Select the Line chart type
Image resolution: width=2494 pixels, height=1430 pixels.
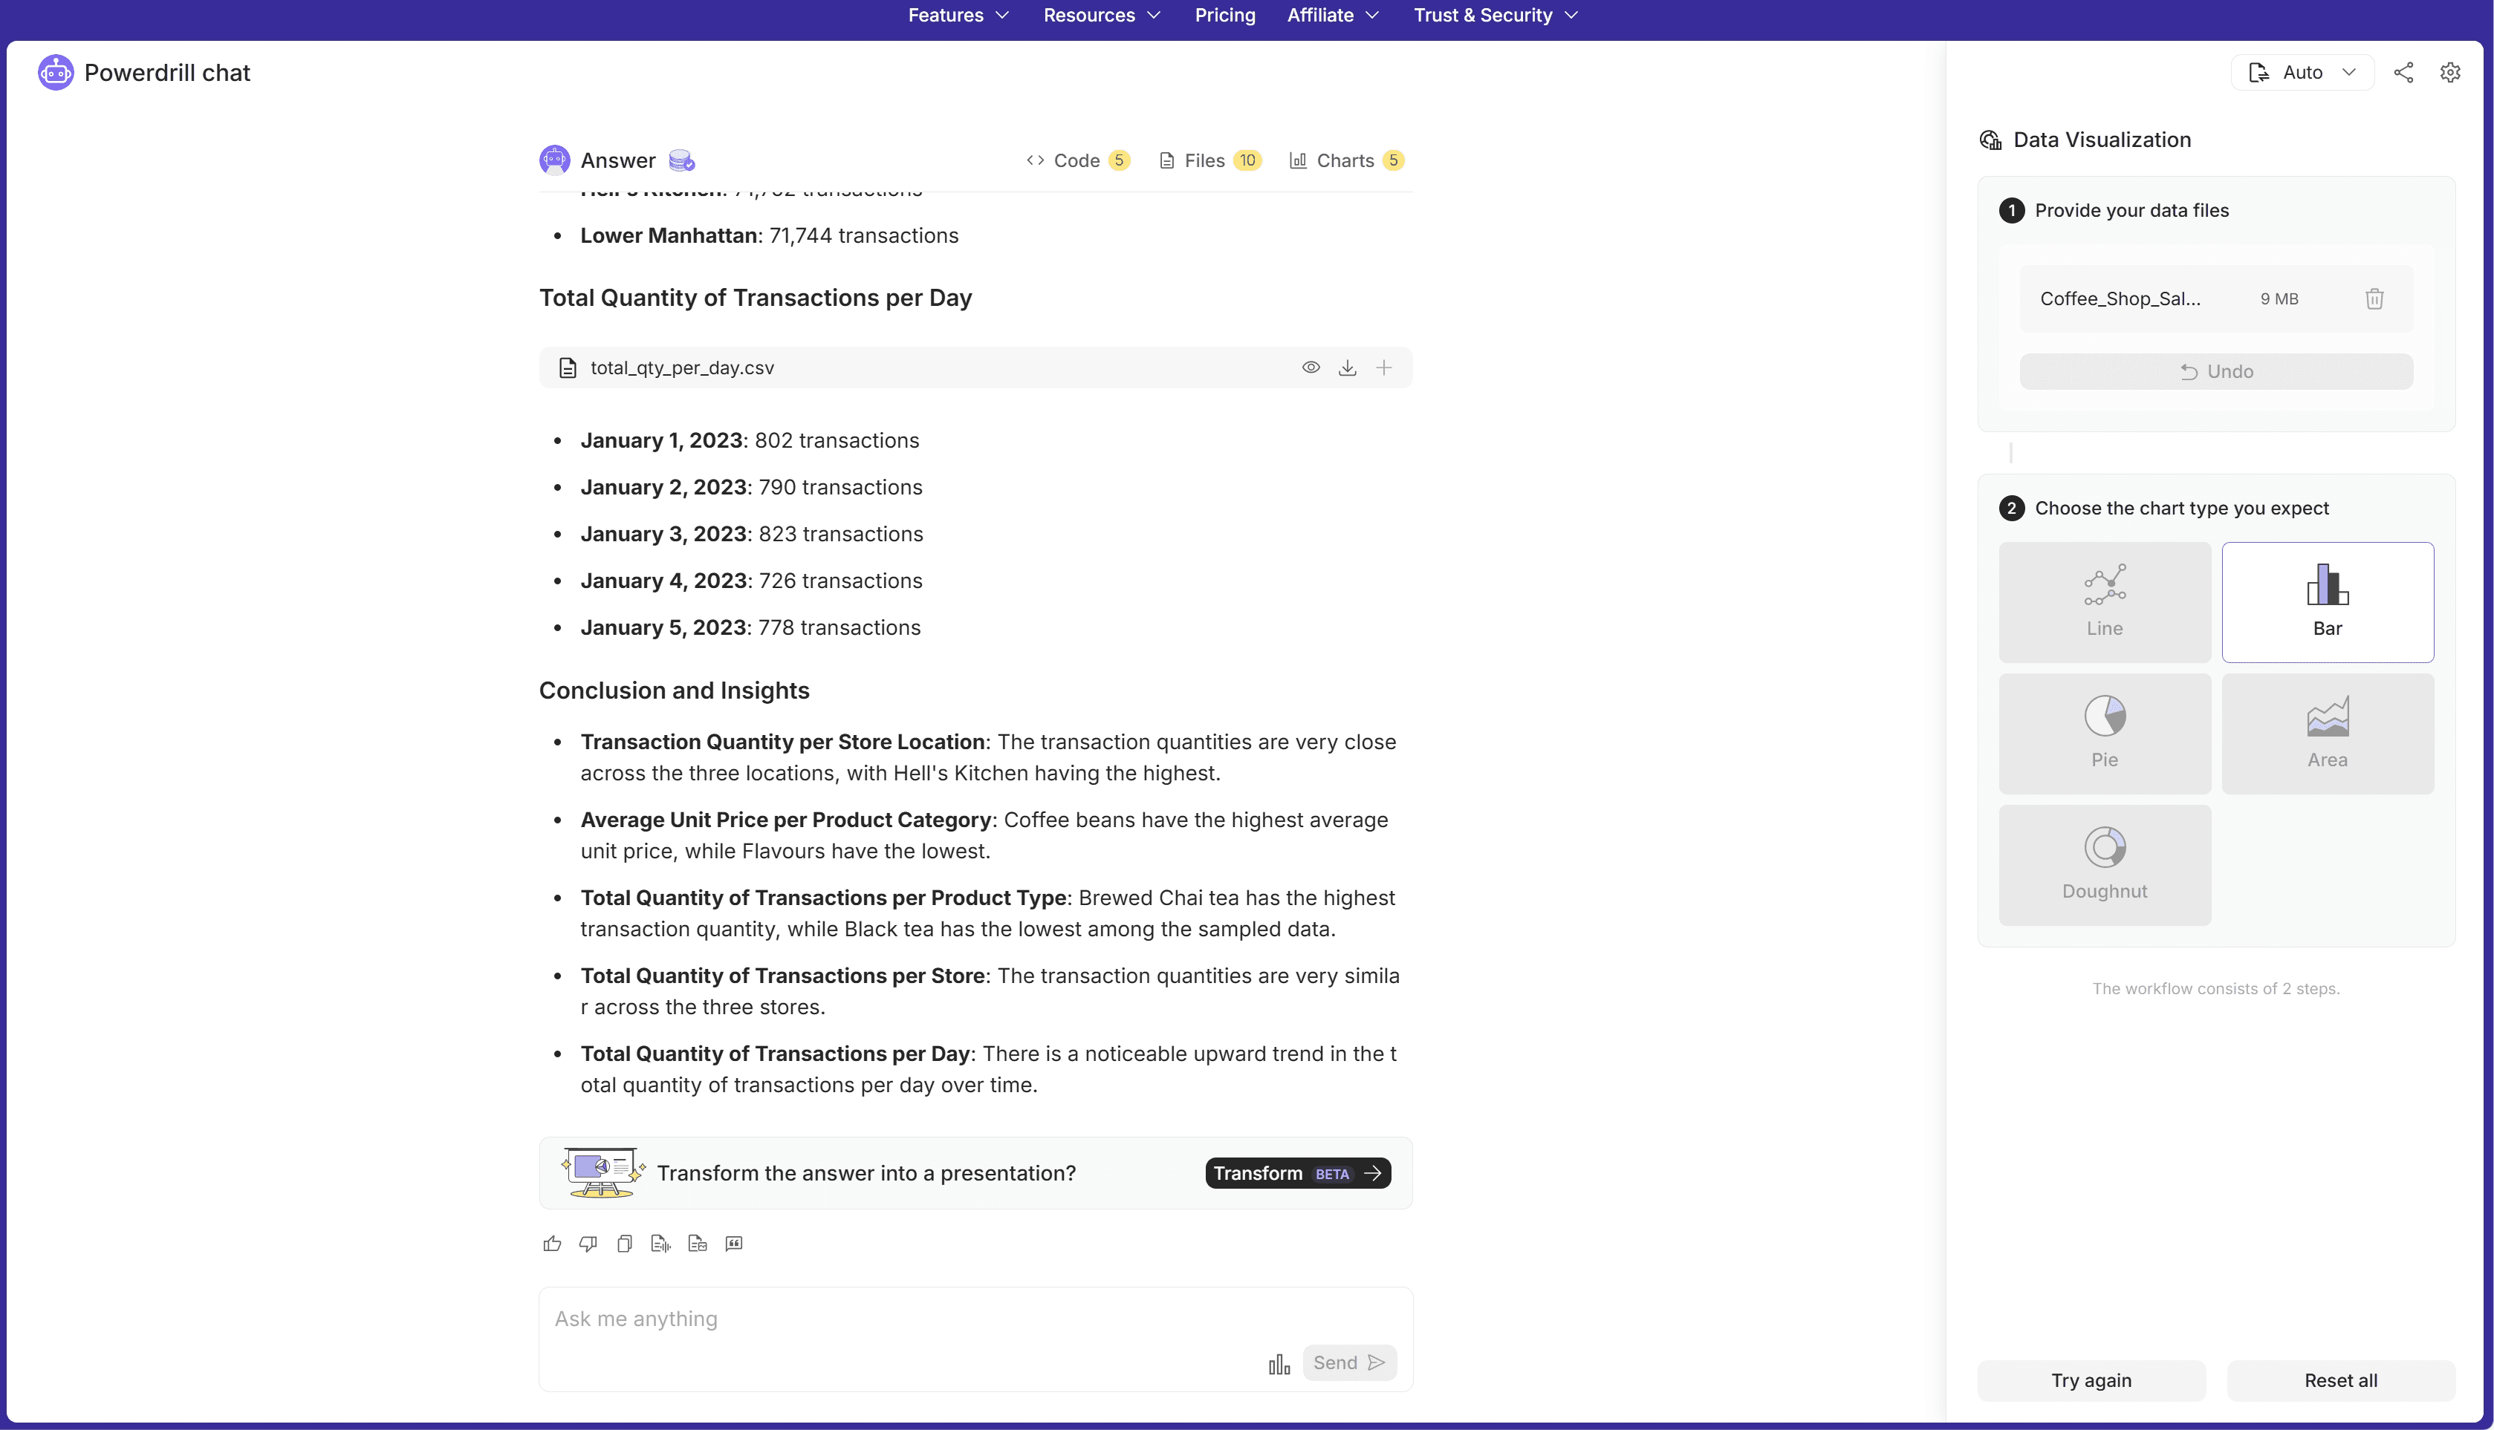pos(2105,602)
